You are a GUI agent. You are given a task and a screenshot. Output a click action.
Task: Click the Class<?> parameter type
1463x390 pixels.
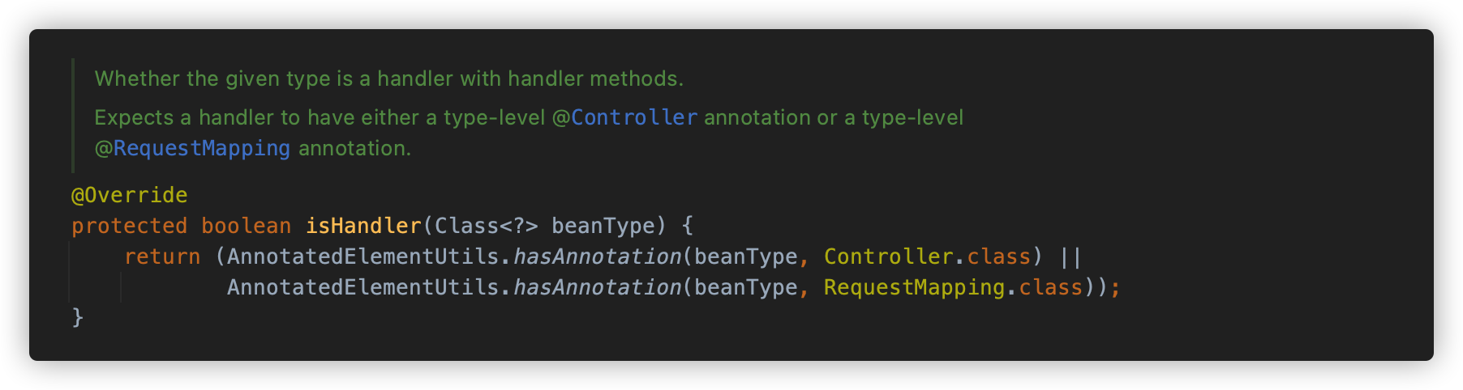[x=486, y=227]
